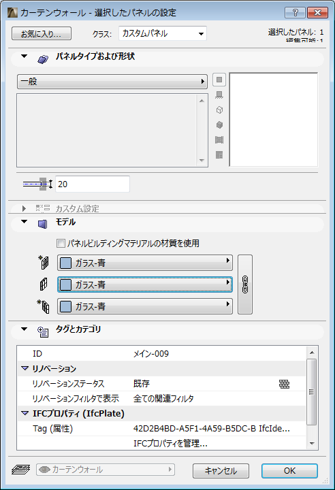Collapse the タグとカテゴリ section

[x=24, y=329]
